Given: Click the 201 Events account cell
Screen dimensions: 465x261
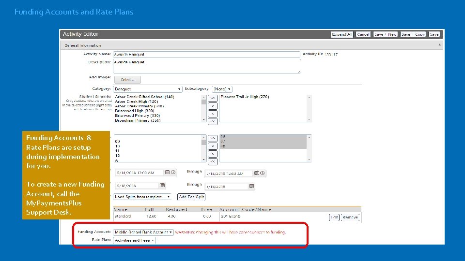Looking at the screenshot, I should tap(231, 217).
